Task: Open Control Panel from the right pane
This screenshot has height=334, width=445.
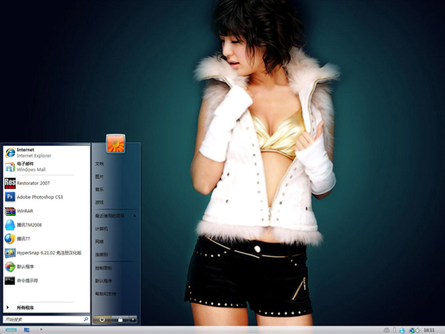Action: pos(116,268)
